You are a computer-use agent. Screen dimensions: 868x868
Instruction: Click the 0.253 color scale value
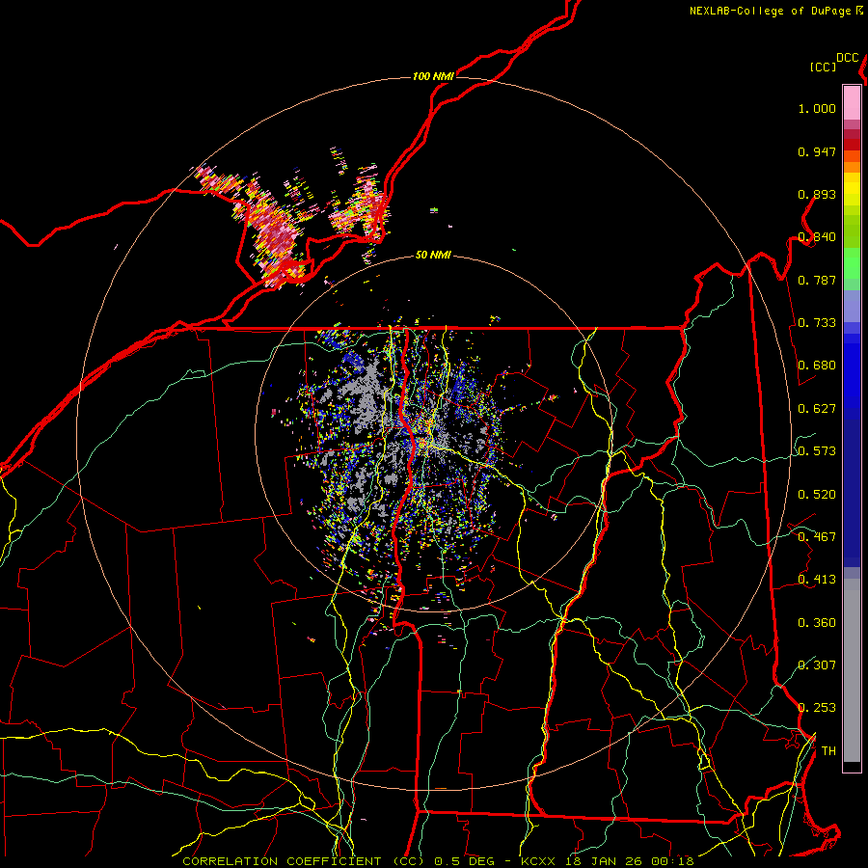[817, 708]
